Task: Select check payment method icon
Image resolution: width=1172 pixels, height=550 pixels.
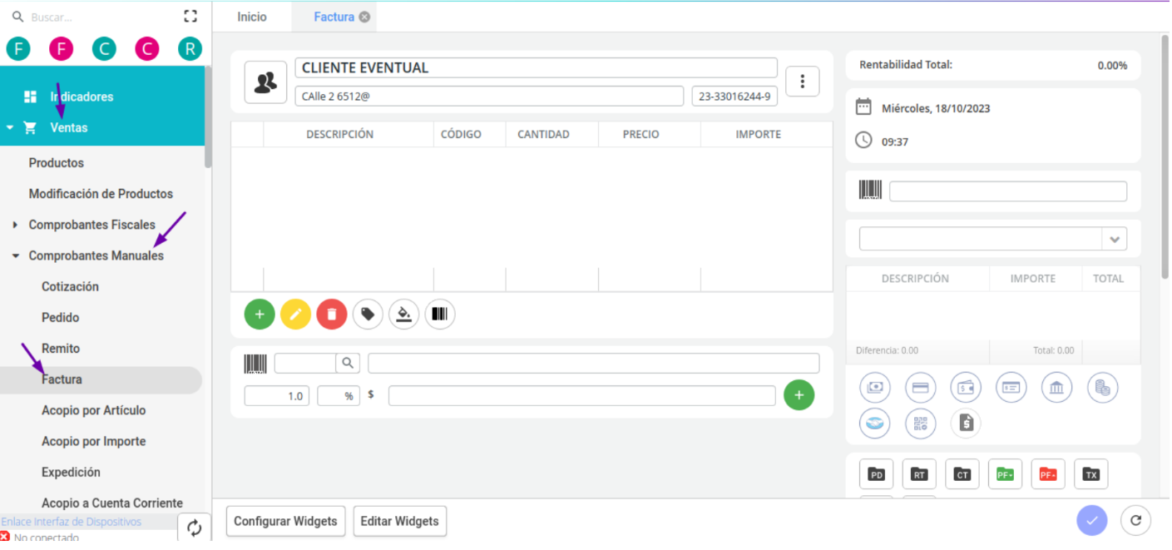Action: tap(1011, 388)
